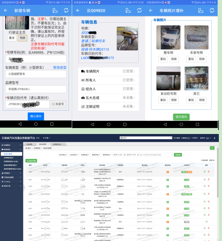Open 经办人 已受理 row

tap(109, 89)
